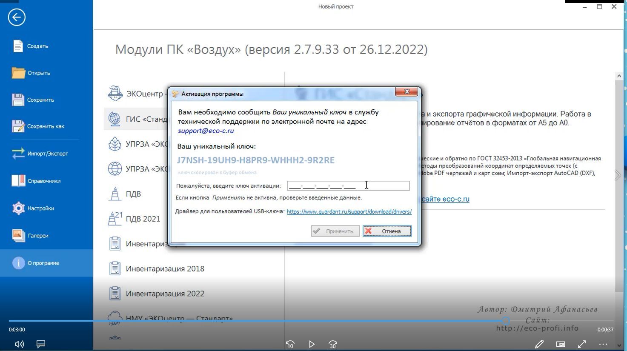Go back using the circled arrow
This screenshot has height=351, width=627.
pos(17,17)
